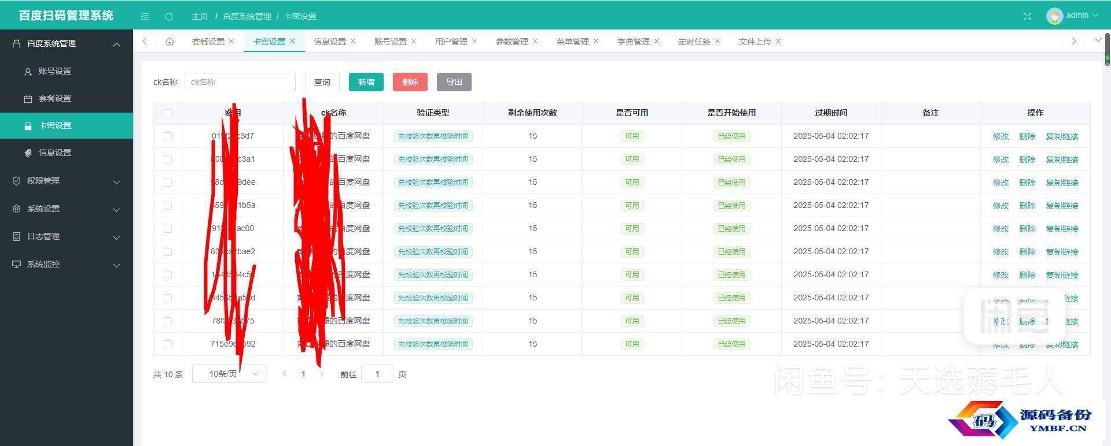Check the row starting 78f3
Viewport: 1111px width, 446px height.
[168, 321]
